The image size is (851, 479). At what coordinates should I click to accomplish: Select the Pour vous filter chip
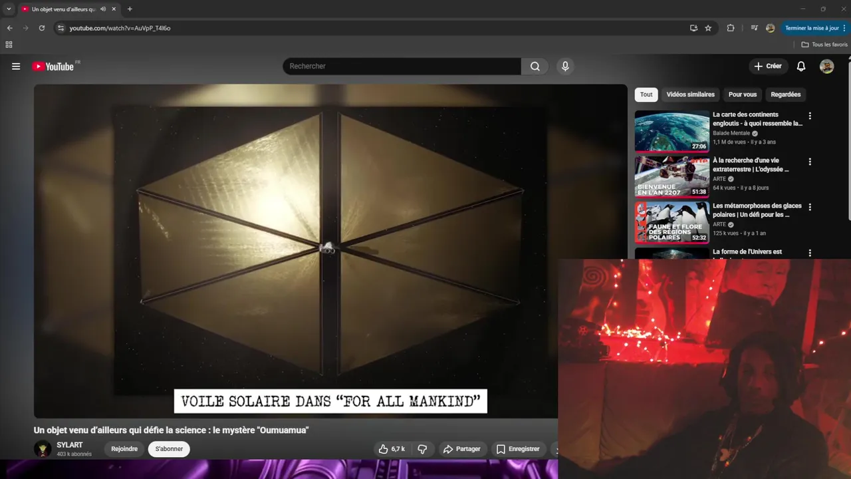coord(743,94)
